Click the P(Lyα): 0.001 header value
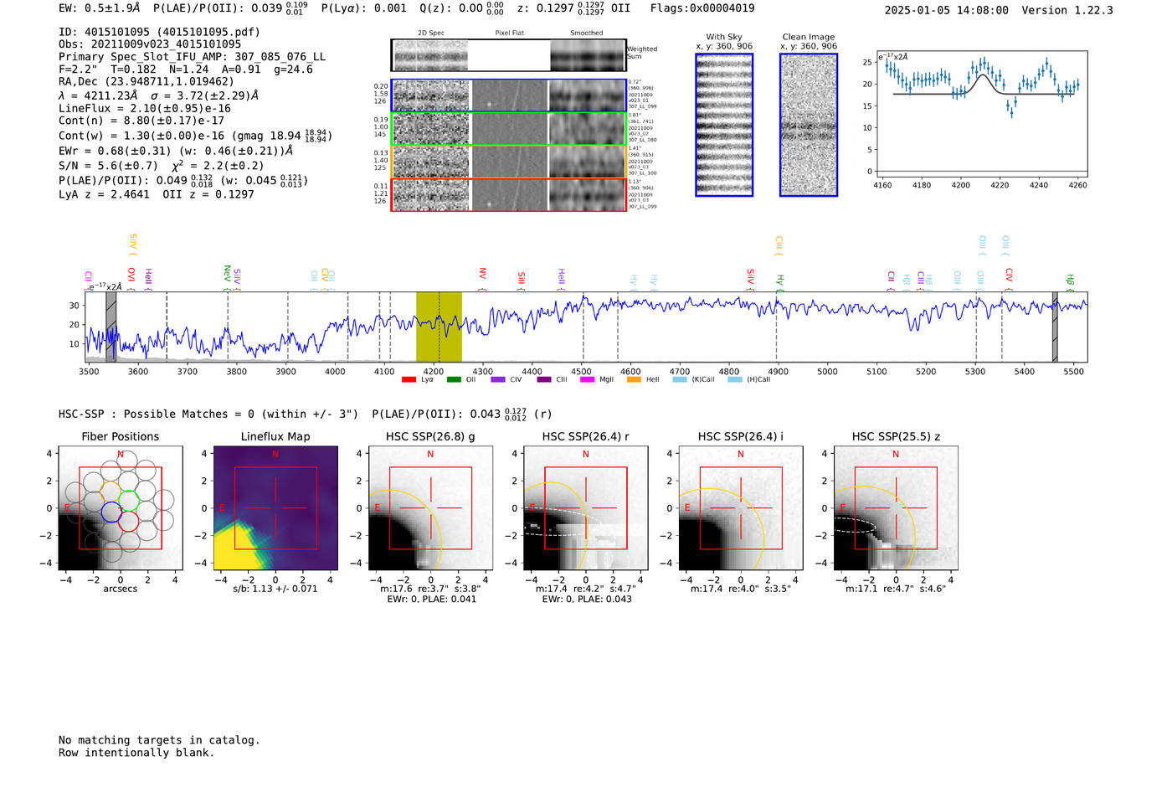This screenshot has height=798, width=1172. [x=364, y=8]
